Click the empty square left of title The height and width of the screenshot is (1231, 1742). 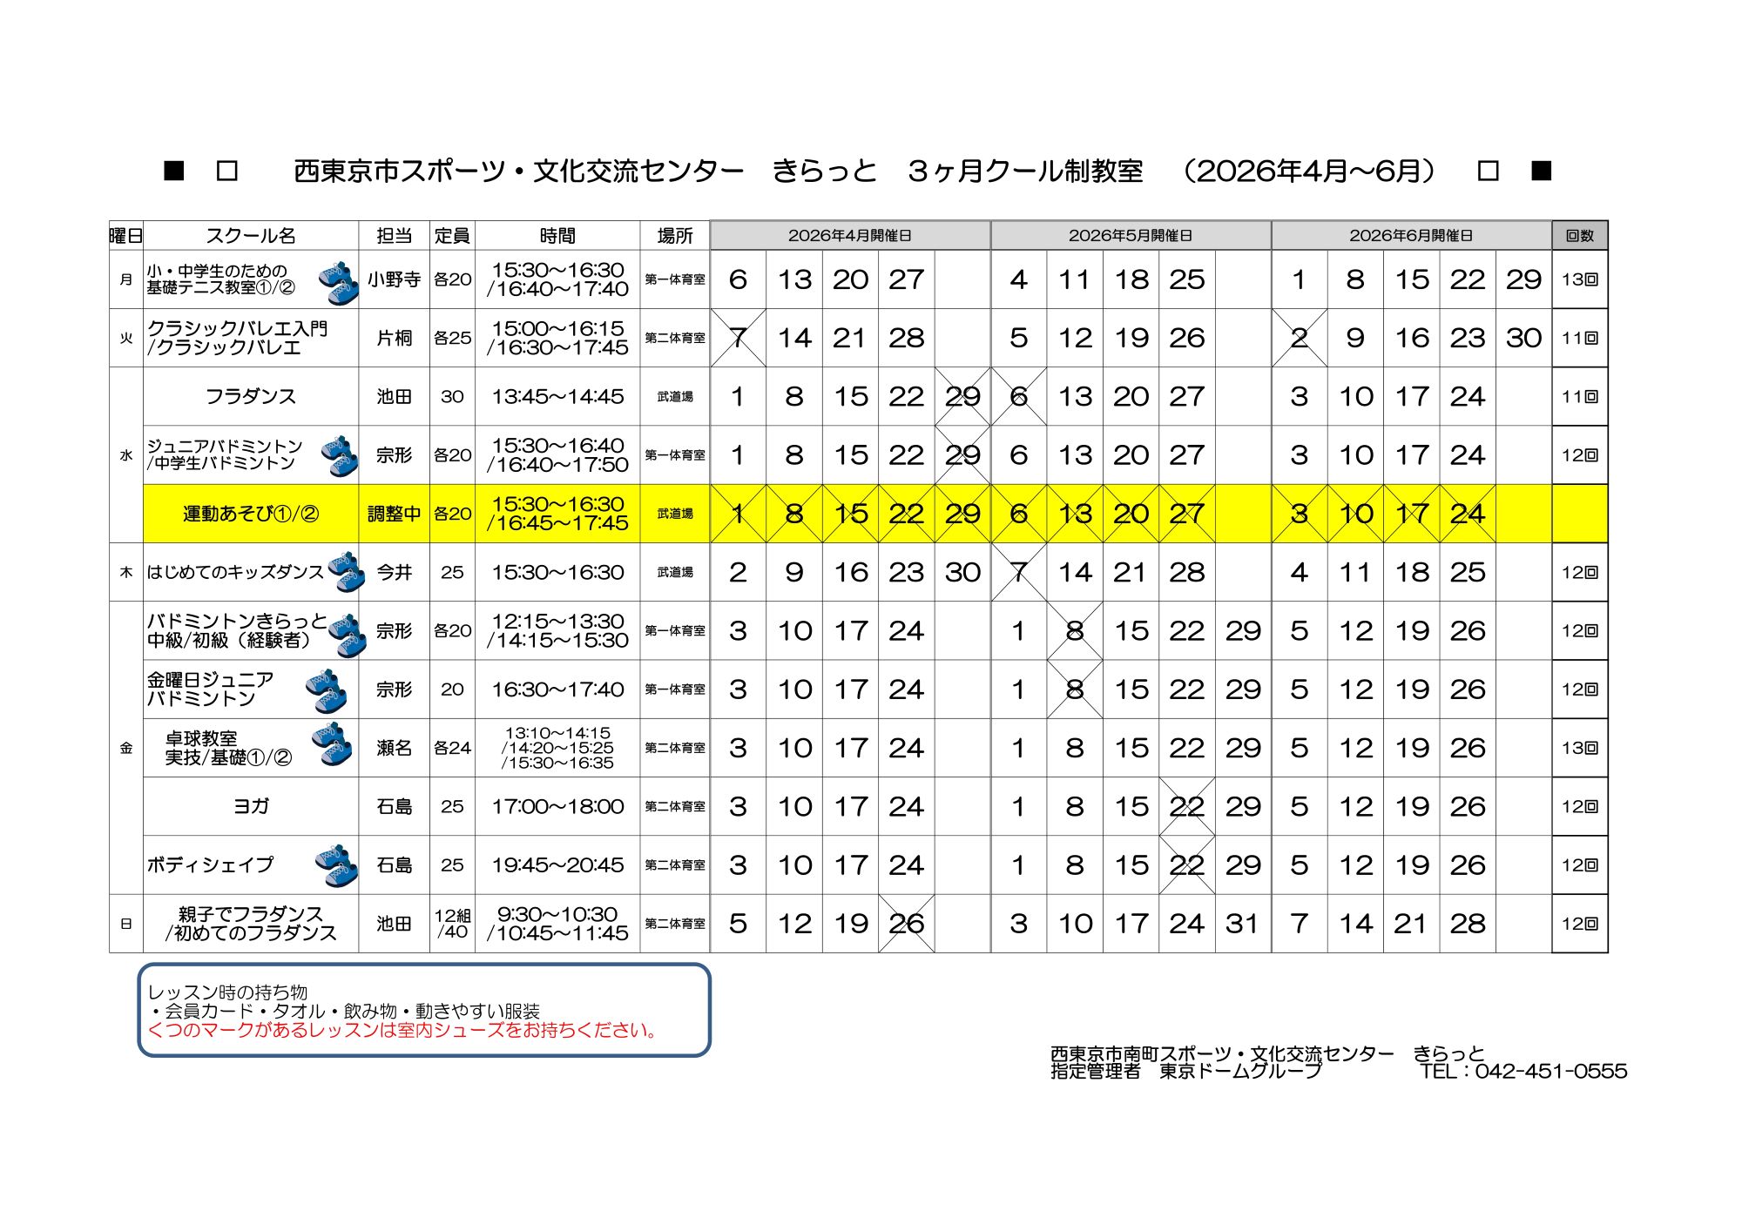click(227, 171)
